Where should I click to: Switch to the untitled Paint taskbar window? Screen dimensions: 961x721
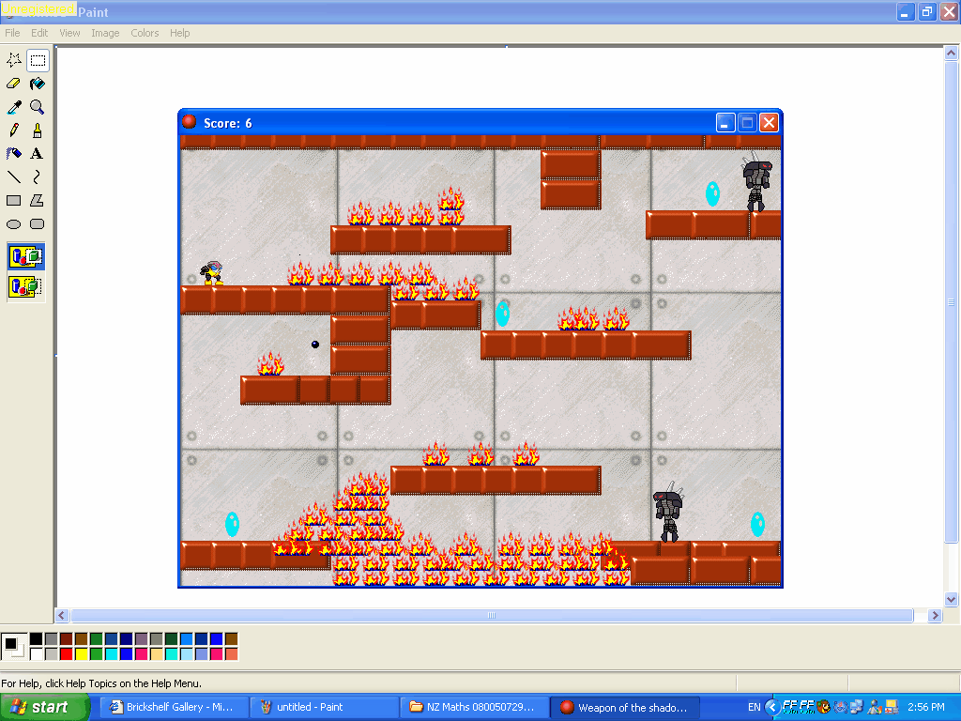coord(324,707)
